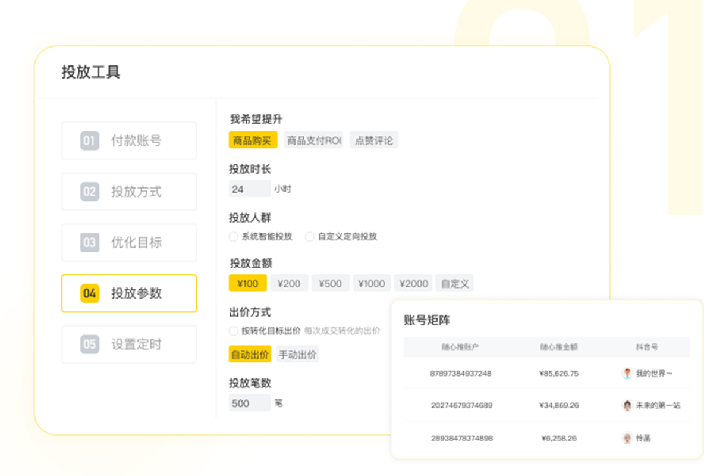Viewport: 704px width, 476px height.
Task: Select the 商品支付ROI goal
Action: click(x=314, y=140)
